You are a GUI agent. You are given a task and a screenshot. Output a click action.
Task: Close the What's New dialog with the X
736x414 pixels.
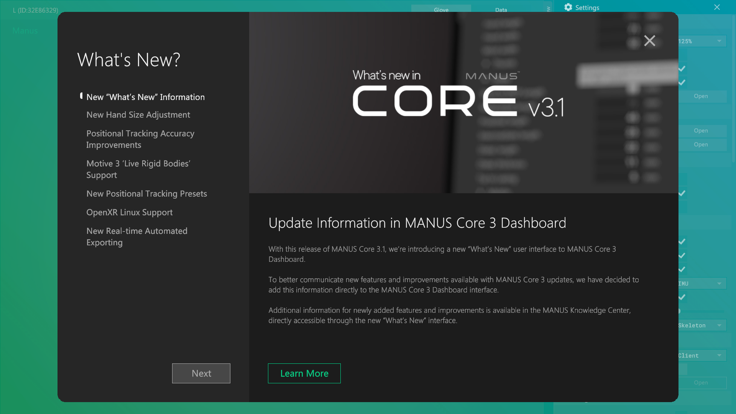(649, 41)
